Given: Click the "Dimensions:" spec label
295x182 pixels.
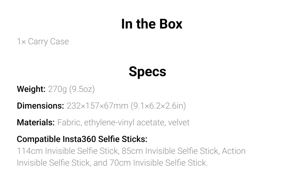Looking at the screenshot, I should point(40,106).
